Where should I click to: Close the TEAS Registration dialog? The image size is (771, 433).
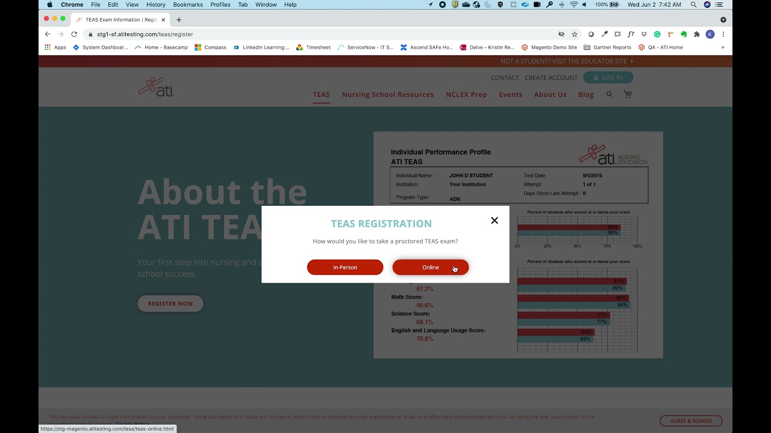tap(495, 221)
